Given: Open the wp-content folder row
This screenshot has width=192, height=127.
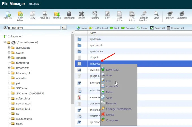Looking at the screenshot, I should pyautogui.click(x=96, y=45).
